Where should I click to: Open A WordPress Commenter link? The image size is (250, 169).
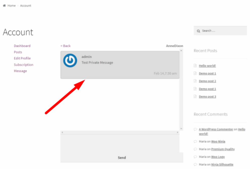coord(216,129)
